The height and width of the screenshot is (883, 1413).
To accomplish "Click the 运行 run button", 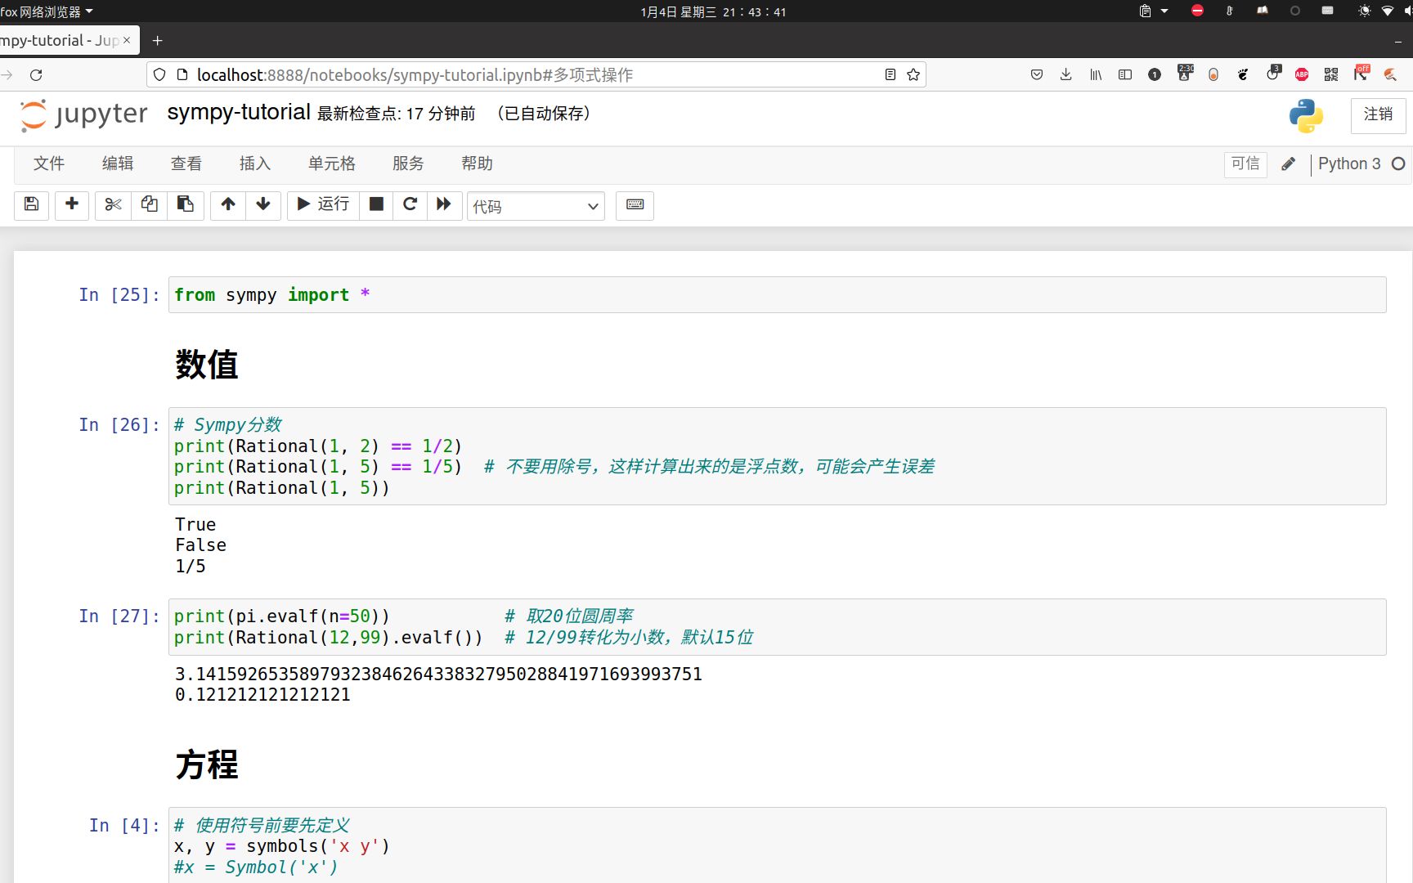I will pos(323,204).
